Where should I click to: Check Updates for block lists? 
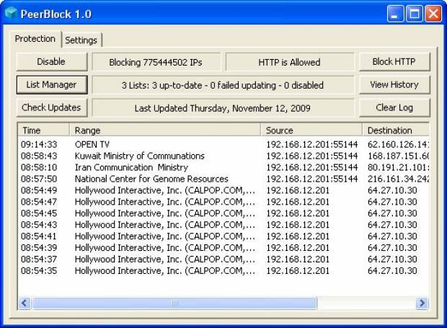(x=52, y=107)
